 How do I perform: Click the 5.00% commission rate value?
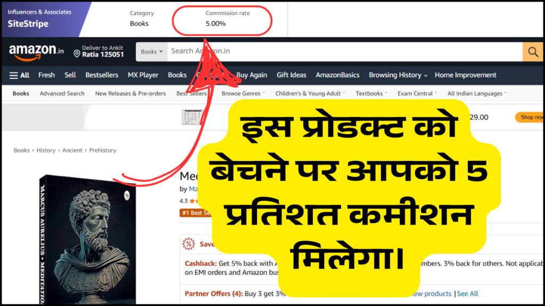[x=216, y=23]
